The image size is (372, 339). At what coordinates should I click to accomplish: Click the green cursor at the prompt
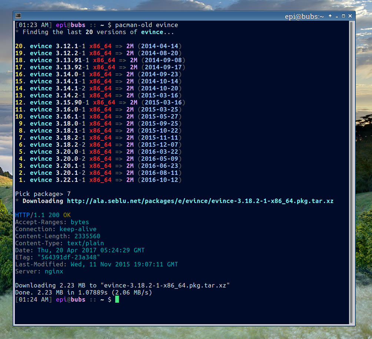(x=117, y=299)
